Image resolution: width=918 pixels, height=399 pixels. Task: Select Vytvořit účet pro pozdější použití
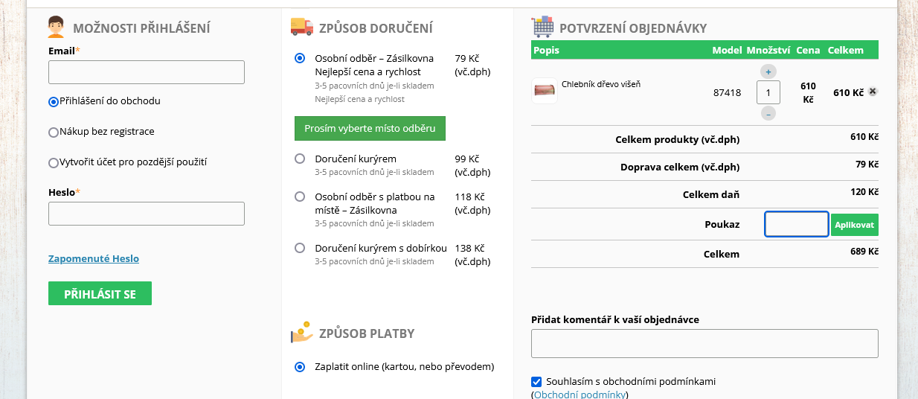point(54,163)
